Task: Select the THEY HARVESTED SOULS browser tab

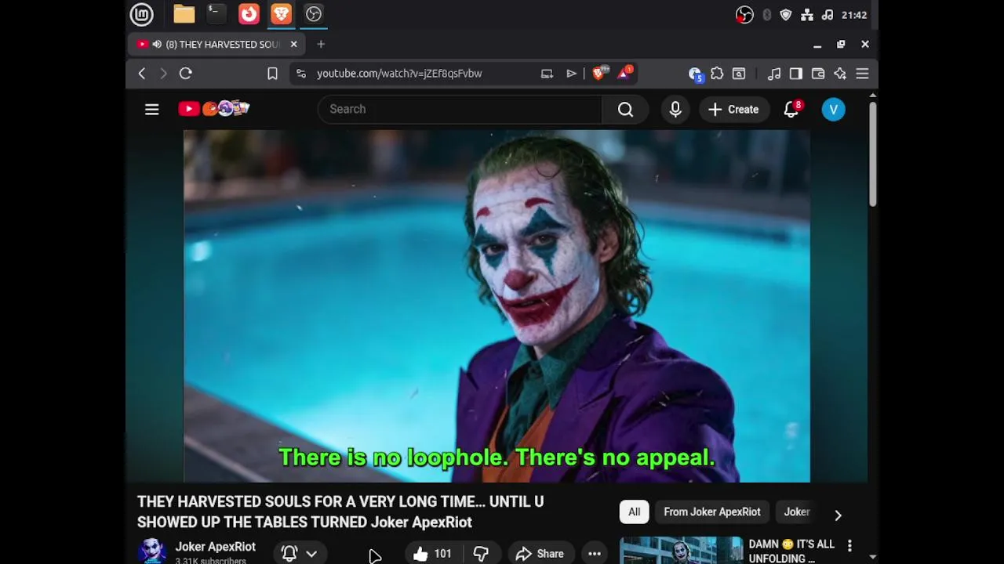Action: tap(216, 45)
